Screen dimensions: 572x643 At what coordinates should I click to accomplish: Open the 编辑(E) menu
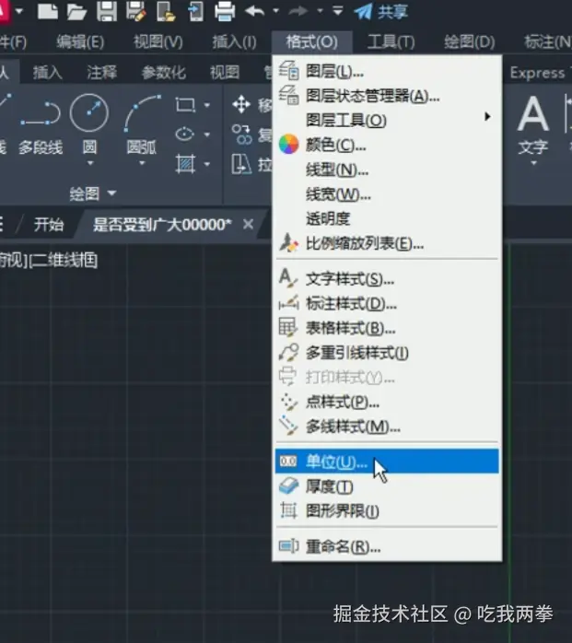point(80,41)
